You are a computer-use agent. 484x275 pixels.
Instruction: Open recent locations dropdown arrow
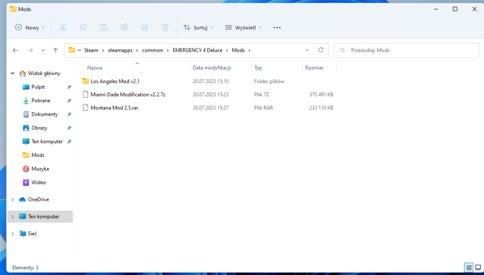43,50
